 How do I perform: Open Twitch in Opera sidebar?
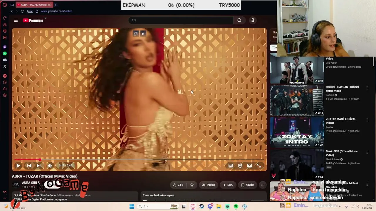tap(5, 47)
